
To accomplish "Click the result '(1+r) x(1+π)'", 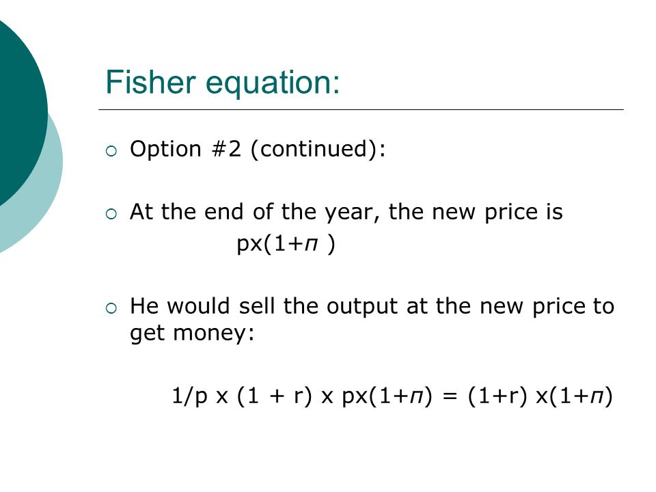I will [x=540, y=396].
